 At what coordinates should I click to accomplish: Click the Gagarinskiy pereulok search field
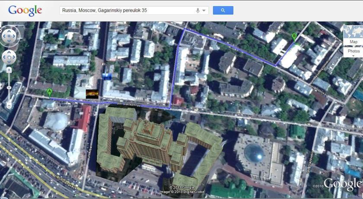(127, 10)
